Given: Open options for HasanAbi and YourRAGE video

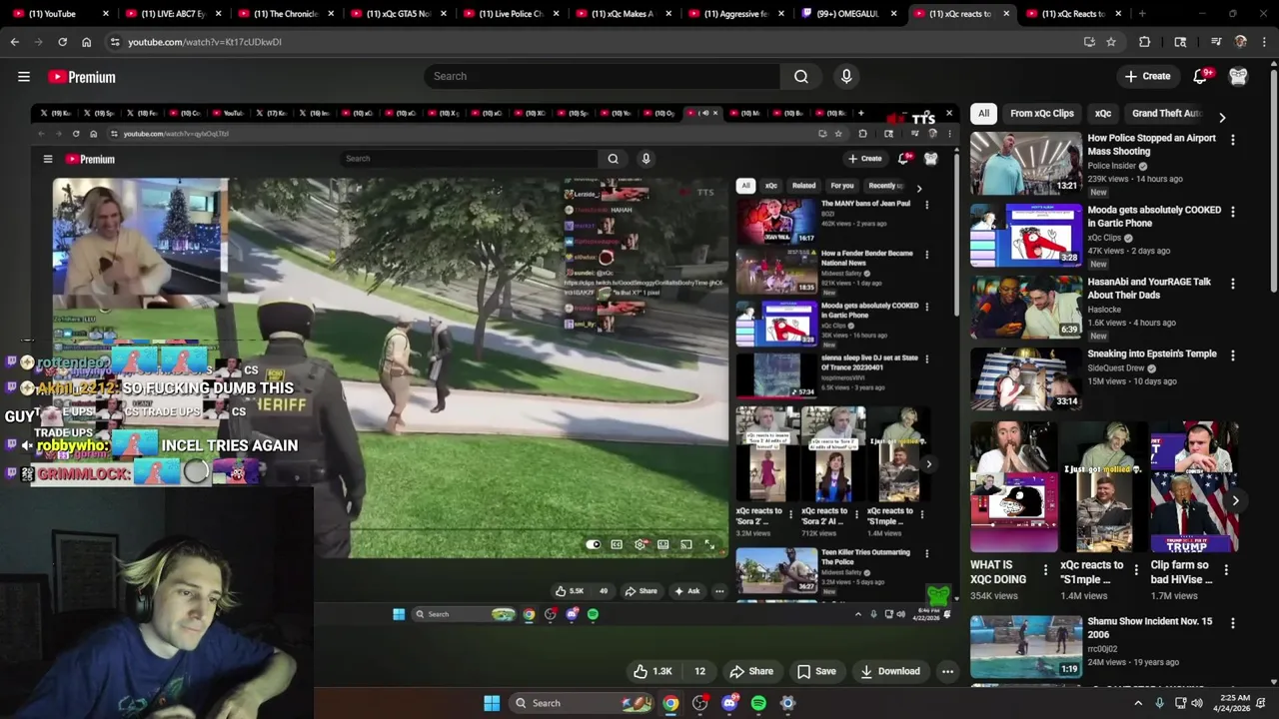Looking at the screenshot, I should (1232, 284).
